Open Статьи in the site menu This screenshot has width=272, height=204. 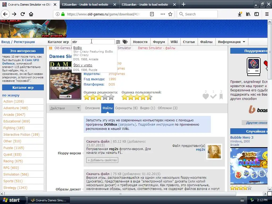[x=189, y=42]
